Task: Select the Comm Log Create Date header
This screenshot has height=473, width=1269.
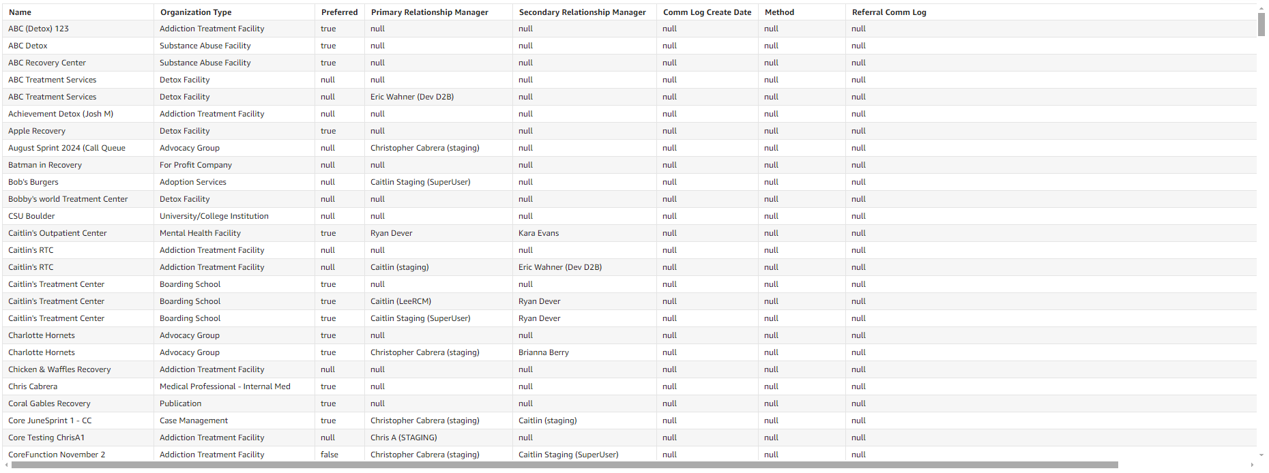Action: [x=707, y=12]
